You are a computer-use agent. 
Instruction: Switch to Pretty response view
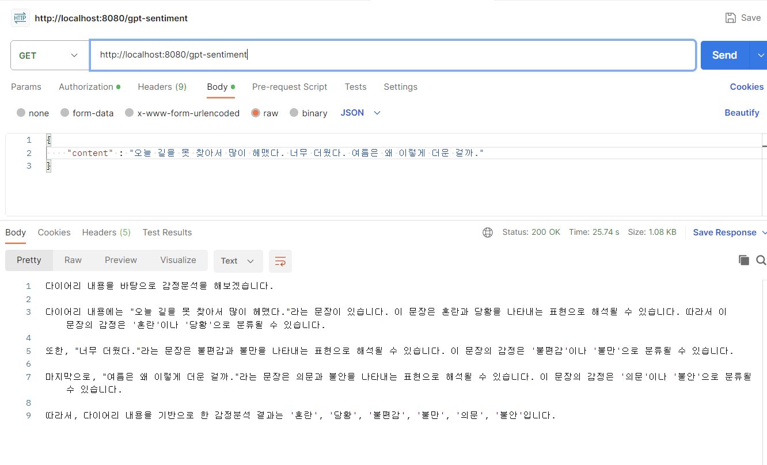coord(29,260)
